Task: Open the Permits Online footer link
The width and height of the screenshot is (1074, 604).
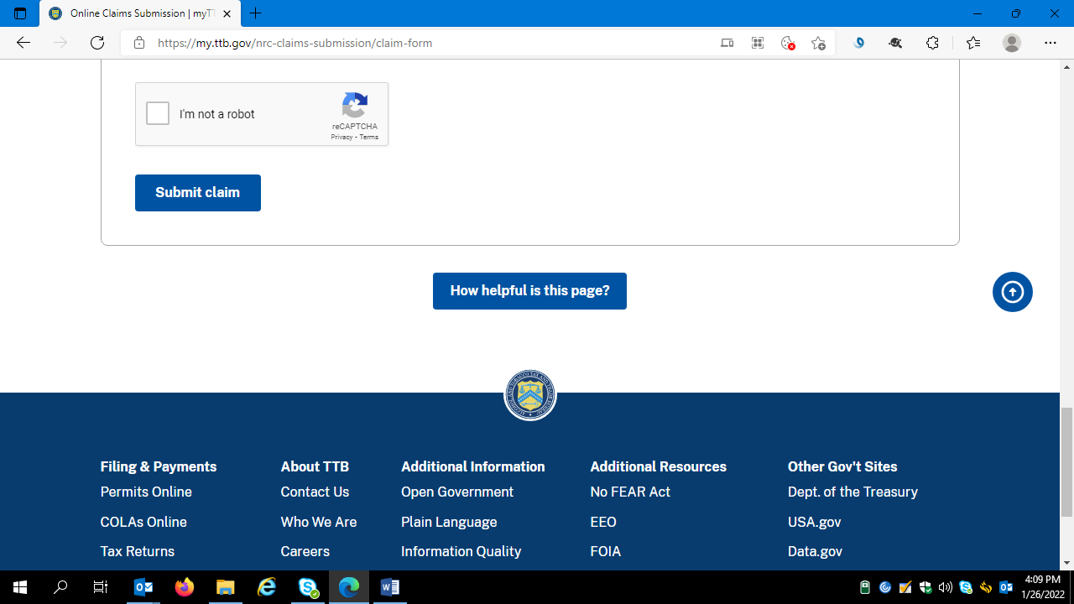Action: tap(146, 492)
